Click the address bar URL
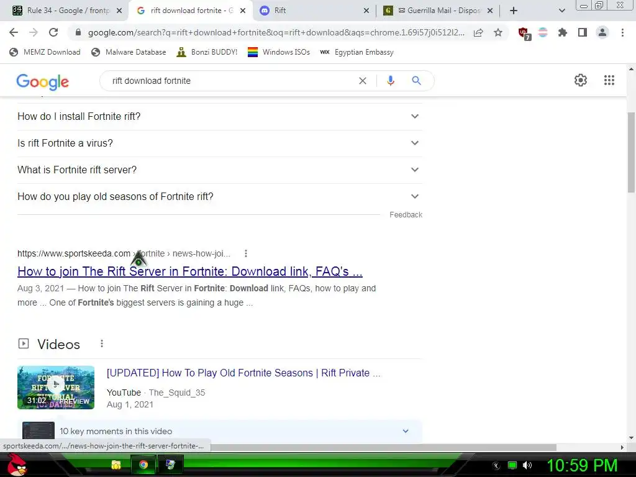The image size is (636, 477). coord(276,32)
